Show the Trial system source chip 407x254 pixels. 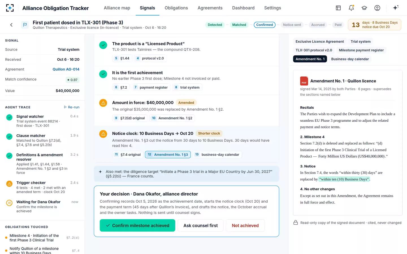pos(361,41)
